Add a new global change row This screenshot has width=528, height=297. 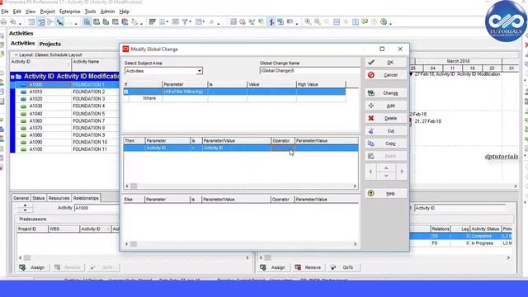(x=385, y=106)
